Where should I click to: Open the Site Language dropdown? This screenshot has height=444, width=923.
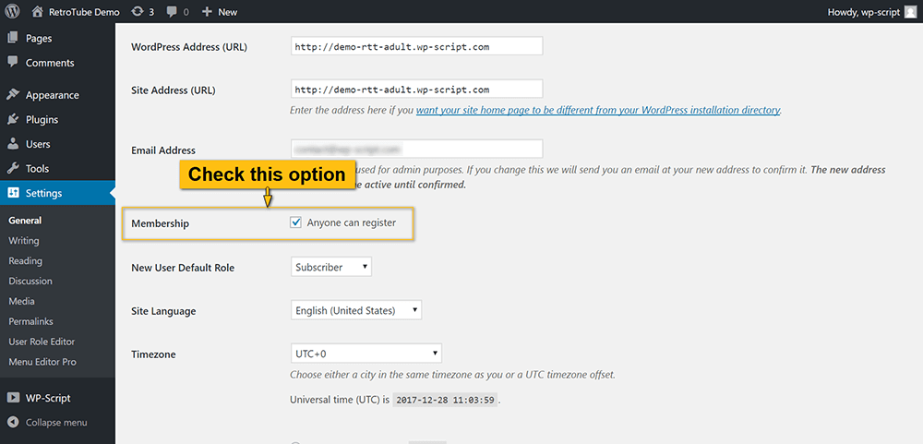pos(356,310)
